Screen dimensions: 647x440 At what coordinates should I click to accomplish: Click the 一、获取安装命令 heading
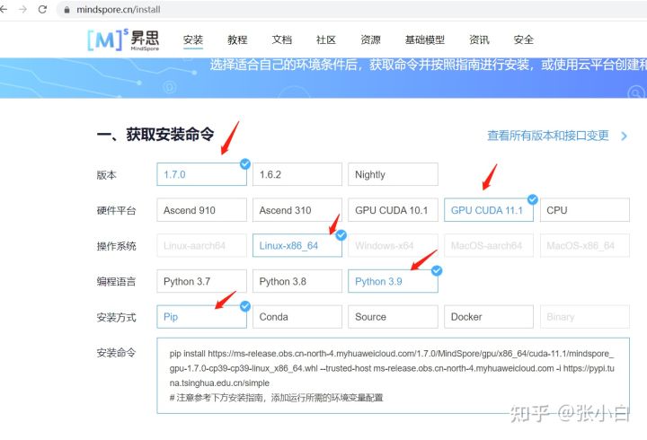155,135
